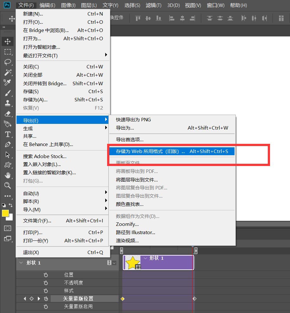Select the Clone Stamp tool
Viewport: 290px width, 313px height.
[x=8, y=103]
